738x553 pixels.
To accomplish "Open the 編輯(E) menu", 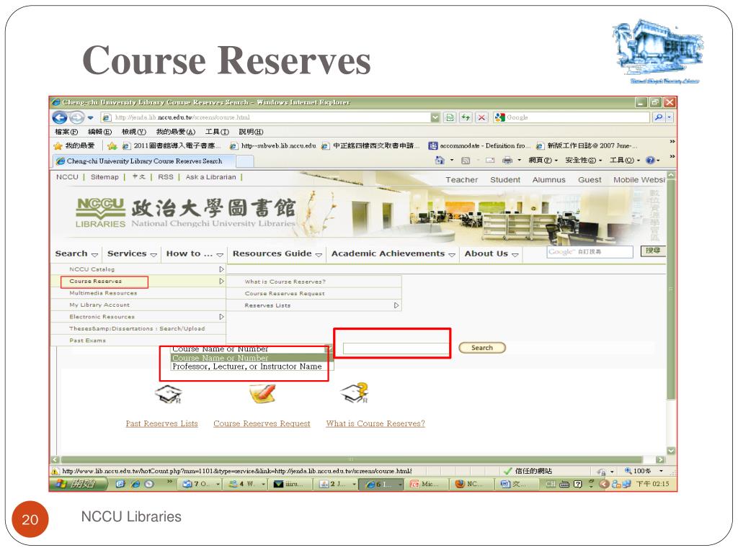I will click(x=99, y=132).
